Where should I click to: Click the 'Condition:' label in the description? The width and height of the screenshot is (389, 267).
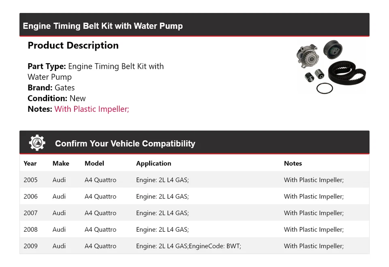click(47, 98)
